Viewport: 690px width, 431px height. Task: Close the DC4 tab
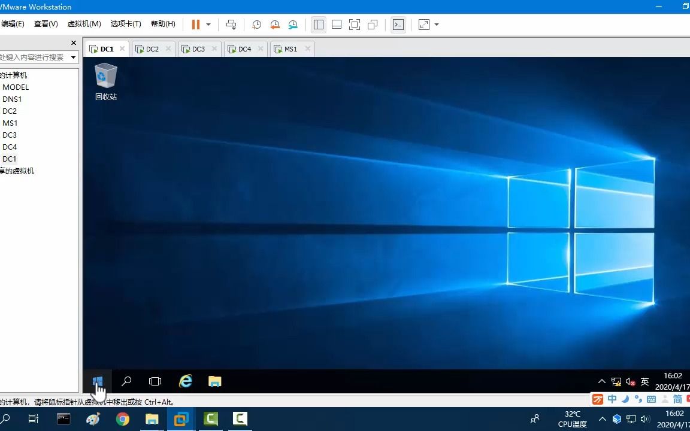click(x=261, y=49)
